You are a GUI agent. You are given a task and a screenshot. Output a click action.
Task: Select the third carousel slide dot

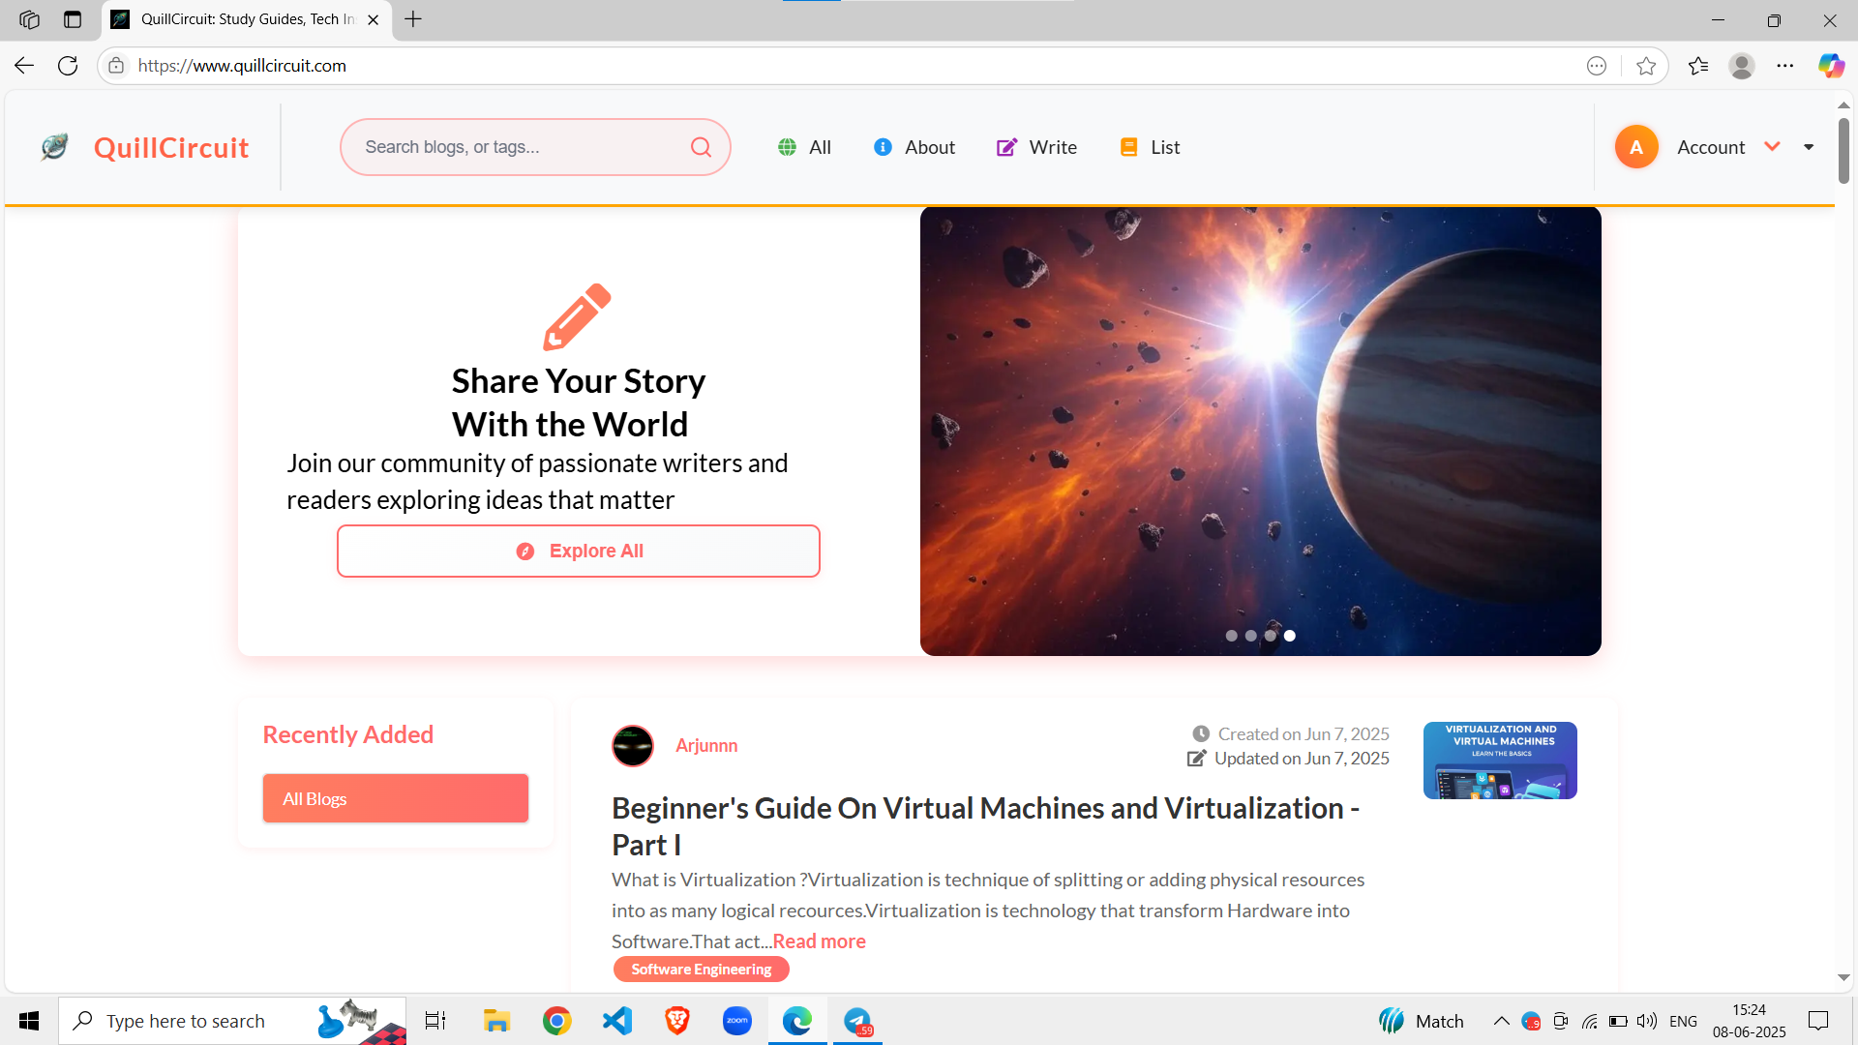click(1270, 636)
